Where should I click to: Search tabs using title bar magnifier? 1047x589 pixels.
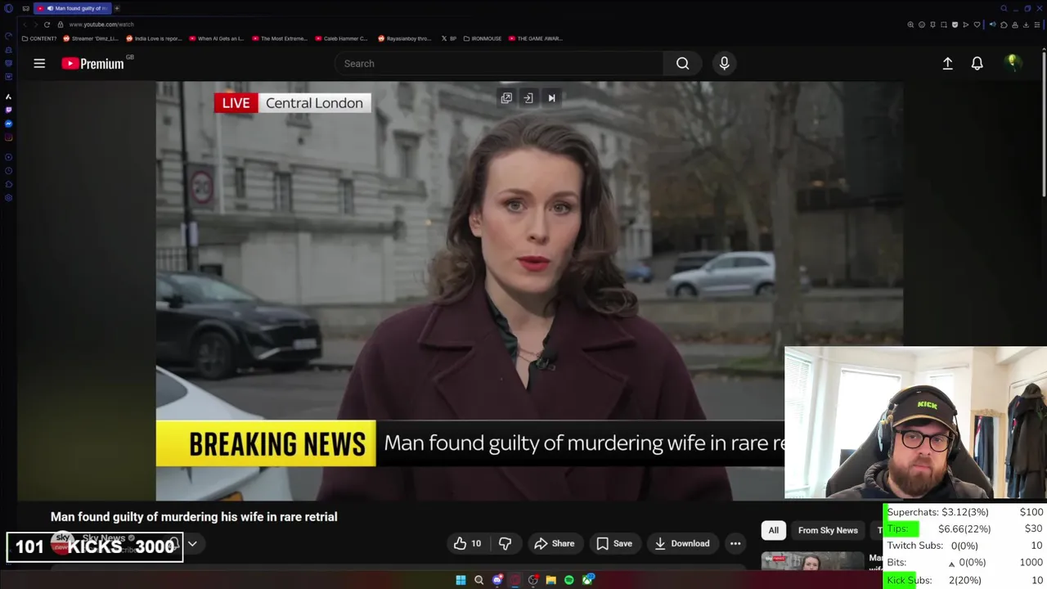tap(1004, 8)
